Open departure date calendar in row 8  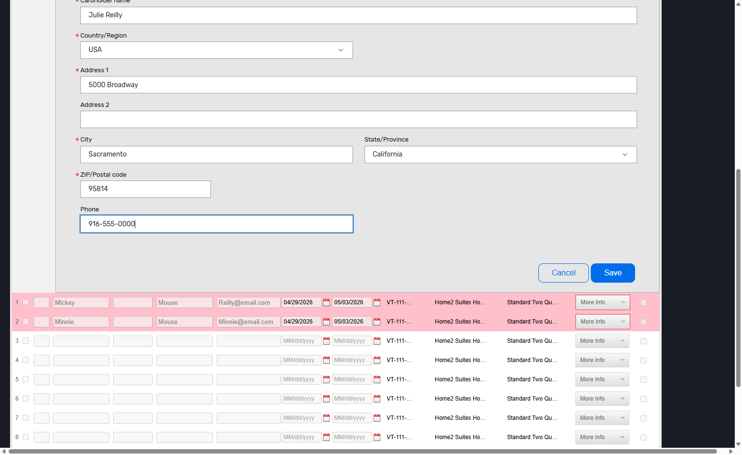click(x=377, y=437)
